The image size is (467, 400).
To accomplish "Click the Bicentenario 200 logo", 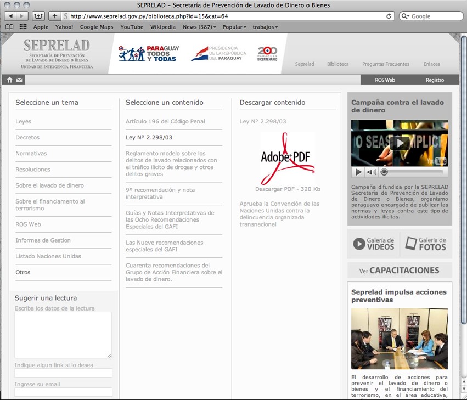I will point(267,54).
